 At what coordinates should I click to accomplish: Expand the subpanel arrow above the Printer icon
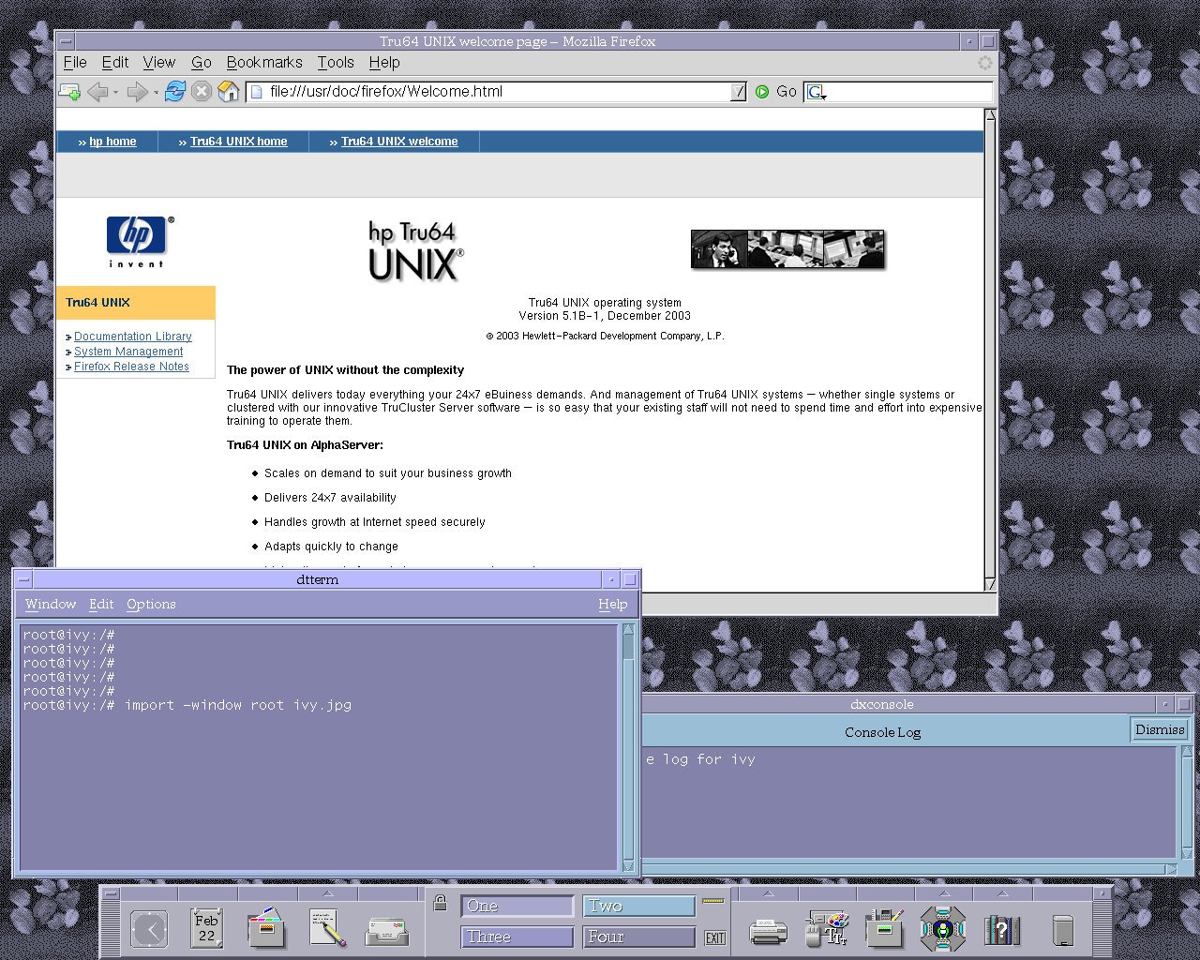[768, 893]
